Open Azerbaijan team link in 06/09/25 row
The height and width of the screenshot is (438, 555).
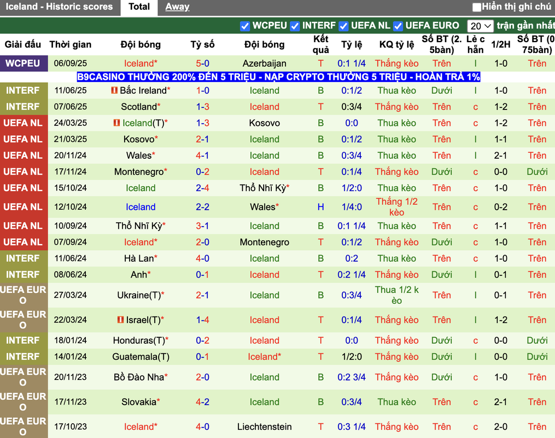coord(265,64)
